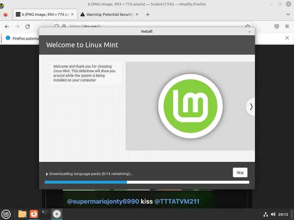The image size is (294, 220).
Task: Open a new Firefox tab
Action: click(x=148, y=14)
